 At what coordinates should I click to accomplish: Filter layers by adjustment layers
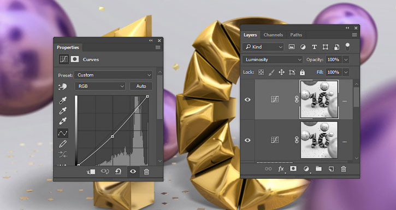(303, 47)
